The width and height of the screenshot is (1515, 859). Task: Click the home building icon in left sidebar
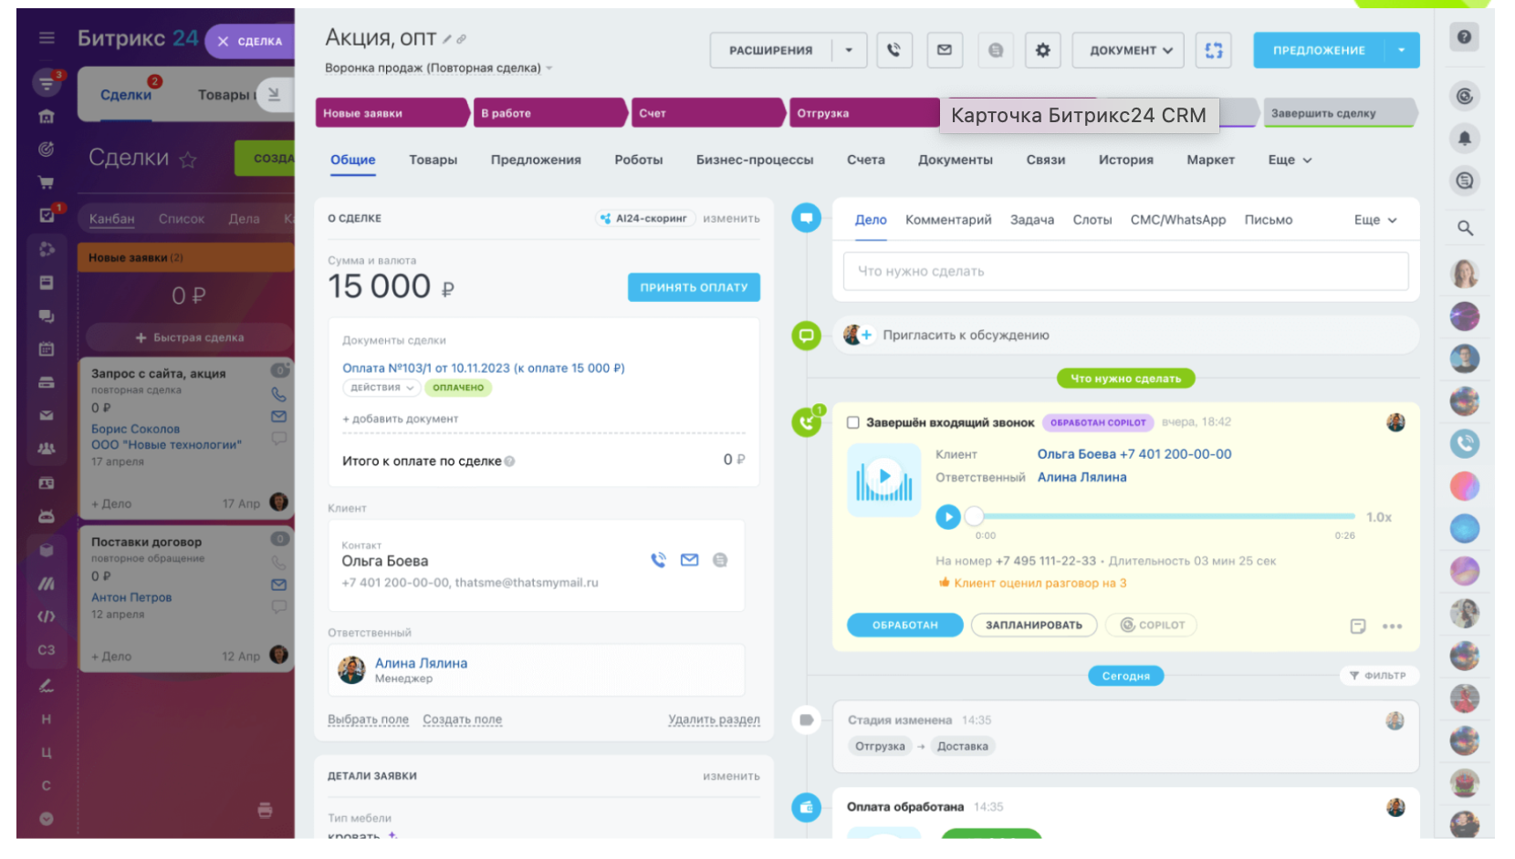point(46,117)
